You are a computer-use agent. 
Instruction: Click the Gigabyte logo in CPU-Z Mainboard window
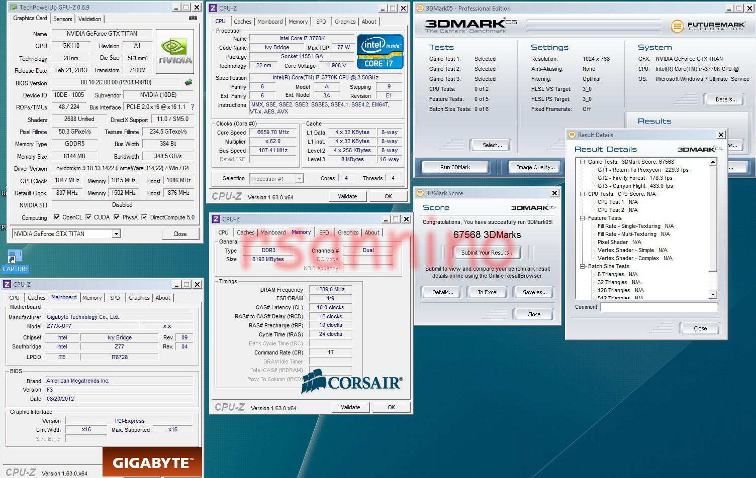click(x=152, y=462)
